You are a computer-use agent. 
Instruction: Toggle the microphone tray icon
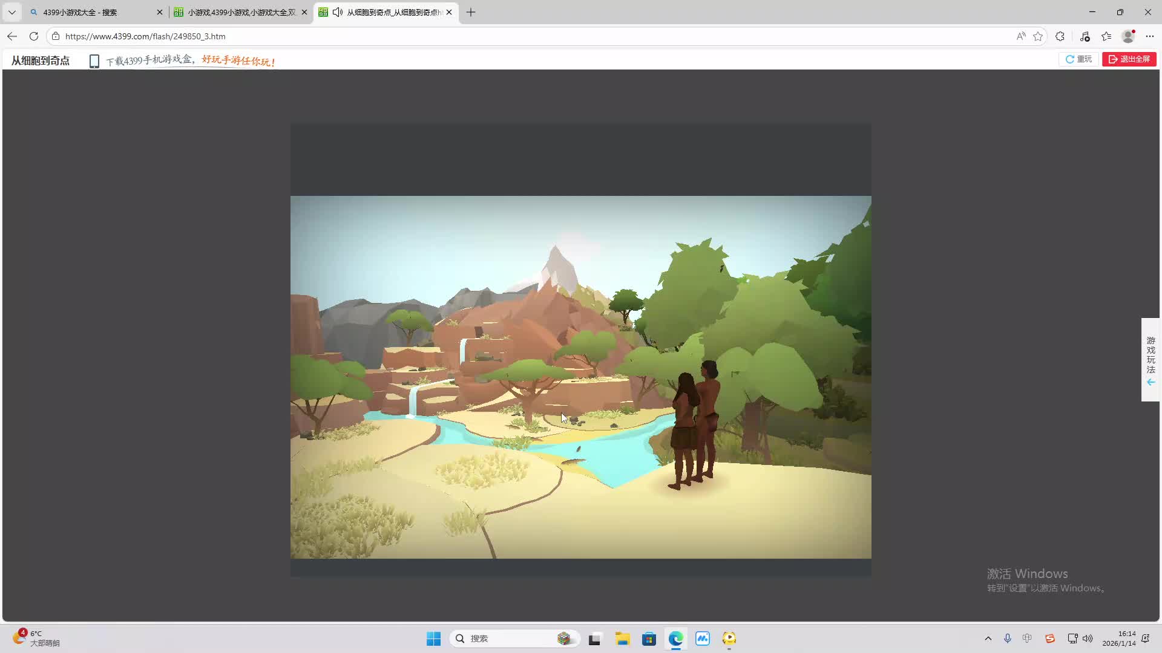coord(1008,638)
